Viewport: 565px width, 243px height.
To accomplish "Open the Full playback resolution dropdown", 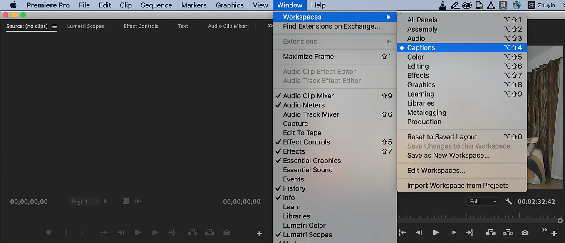I will pyautogui.click(x=483, y=201).
